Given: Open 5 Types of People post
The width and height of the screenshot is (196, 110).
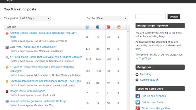Looking at the screenshot, I should (x=42, y=69).
